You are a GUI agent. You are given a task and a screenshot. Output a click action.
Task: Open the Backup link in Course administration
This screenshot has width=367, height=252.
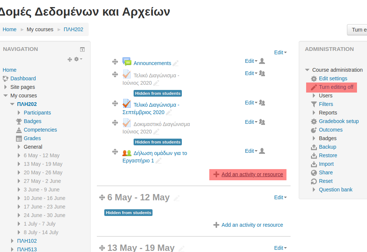tap(327, 147)
